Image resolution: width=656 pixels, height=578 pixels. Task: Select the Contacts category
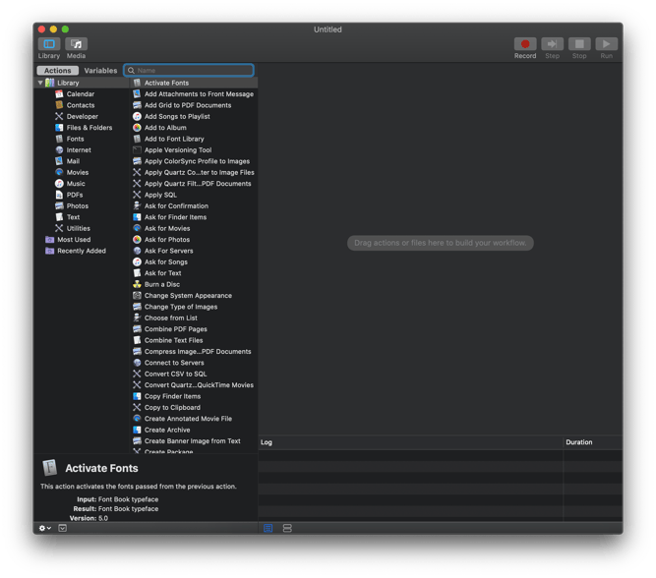click(x=81, y=105)
